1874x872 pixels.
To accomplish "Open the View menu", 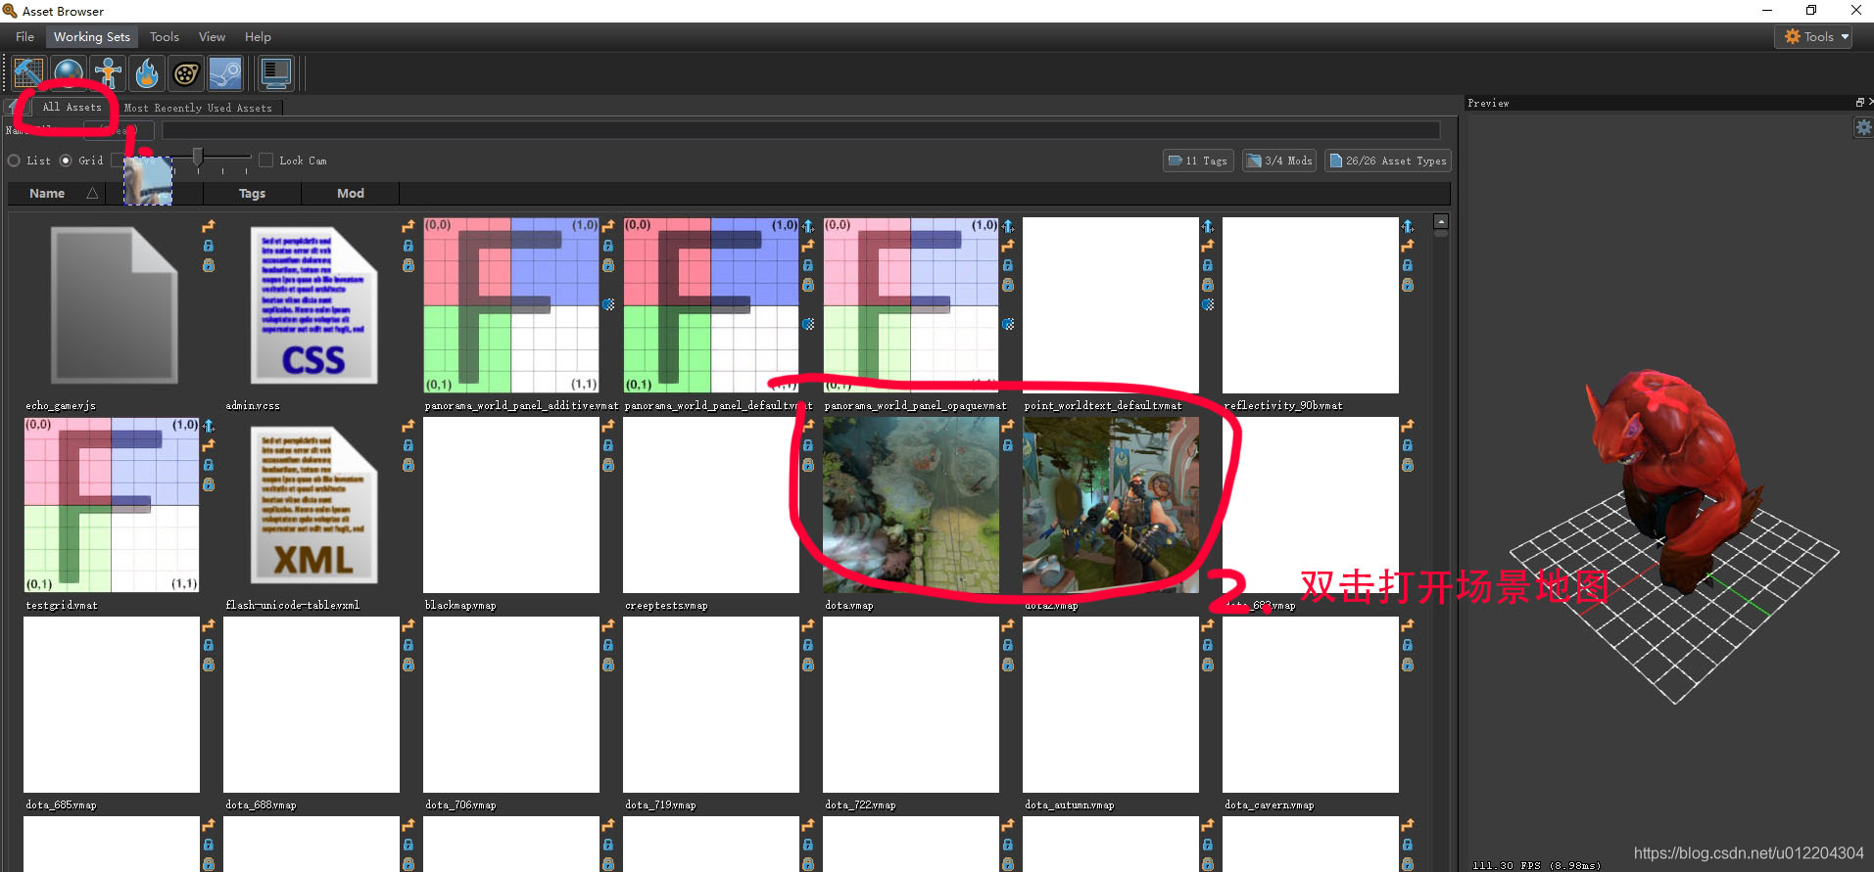I will pyautogui.click(x=212, y=37).
